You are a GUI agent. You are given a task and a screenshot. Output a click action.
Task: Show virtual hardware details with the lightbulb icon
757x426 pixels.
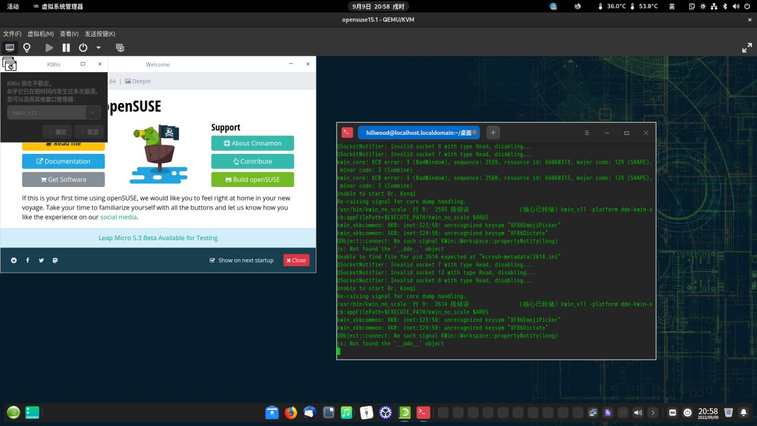click(27, 47)
